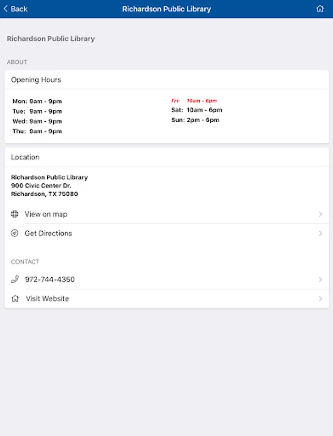
Task: Tap the home icon in the header
Action: click(319, 9)
